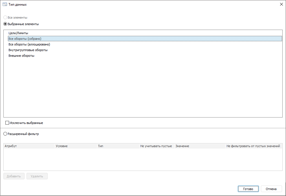Screen dimensions: 286x196
Task: Click the 'Готово' button
Action: click(248, 189)
